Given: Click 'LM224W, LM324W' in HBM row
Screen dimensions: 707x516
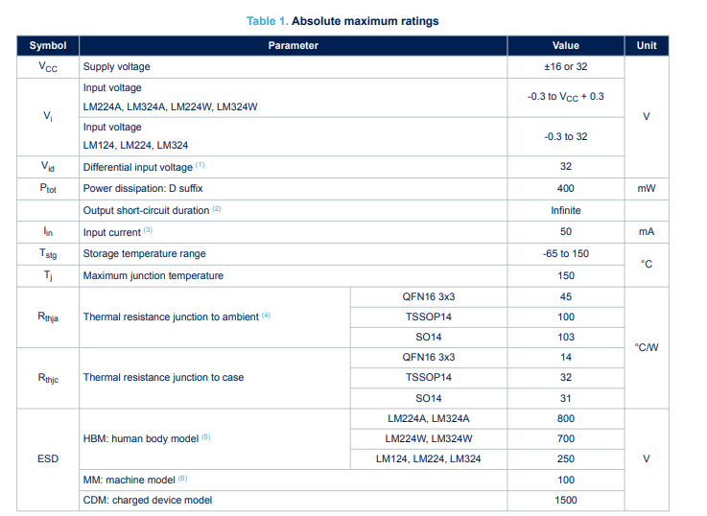Looking at the screenshot, I should point(429,439).
